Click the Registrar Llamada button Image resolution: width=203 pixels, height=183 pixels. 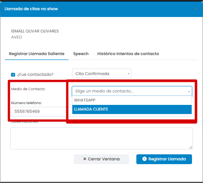164,159
